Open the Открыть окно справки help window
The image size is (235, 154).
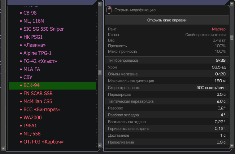(167, 20)
